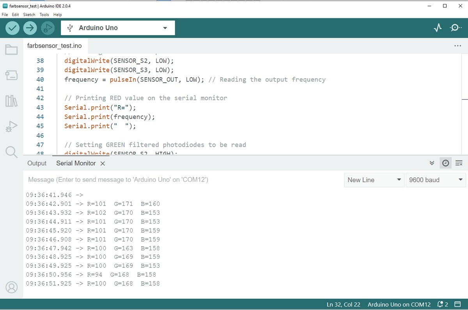
Task: Open the Library Manager sidebar icon
Action: (11, 101)
